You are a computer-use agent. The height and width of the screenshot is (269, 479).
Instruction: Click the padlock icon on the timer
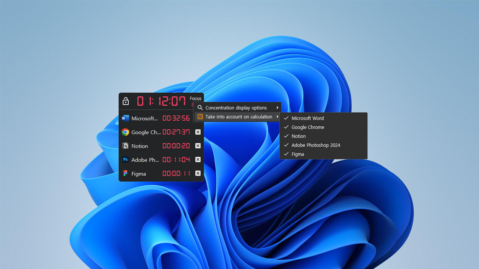(x=125, y=101)
